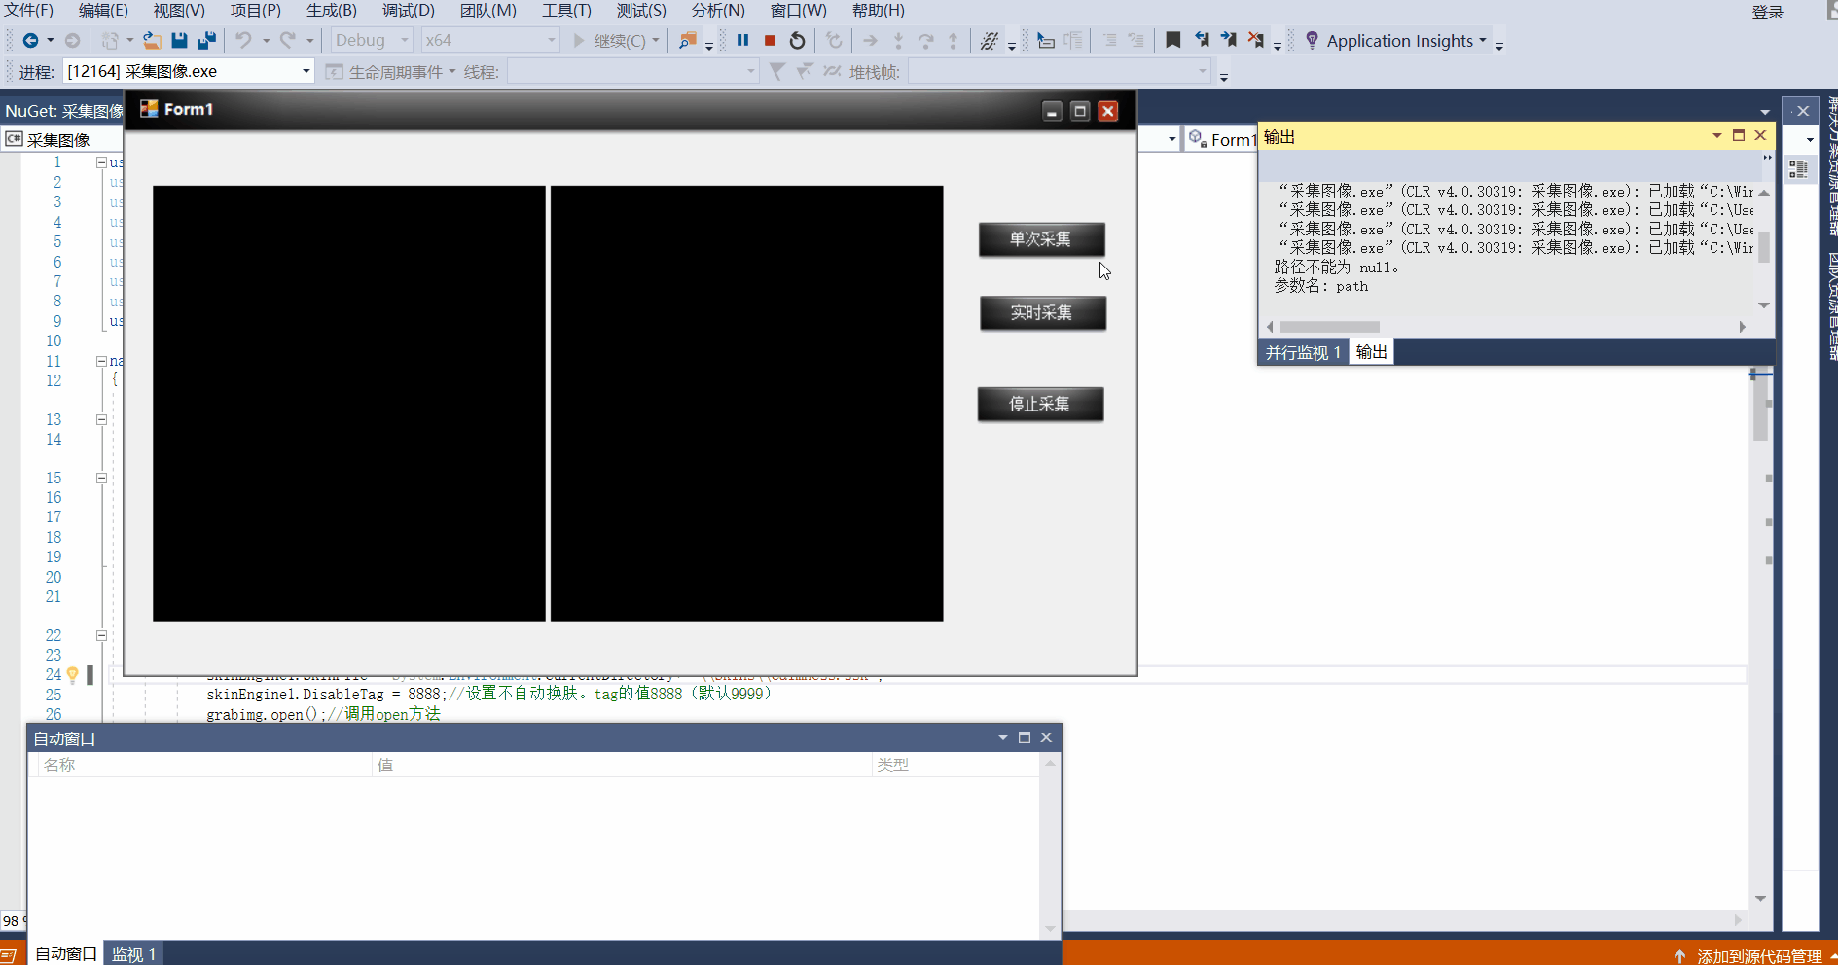Collapse the using directives at line 1
Screen dimensions: 1838x965
tap(101, 162)
